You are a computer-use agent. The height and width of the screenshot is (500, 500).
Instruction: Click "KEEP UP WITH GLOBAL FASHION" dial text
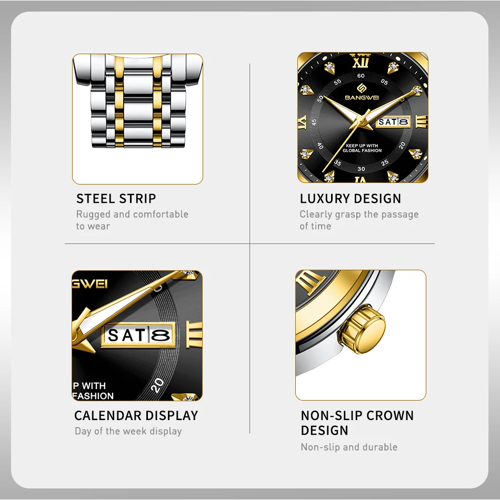(362, 148)
